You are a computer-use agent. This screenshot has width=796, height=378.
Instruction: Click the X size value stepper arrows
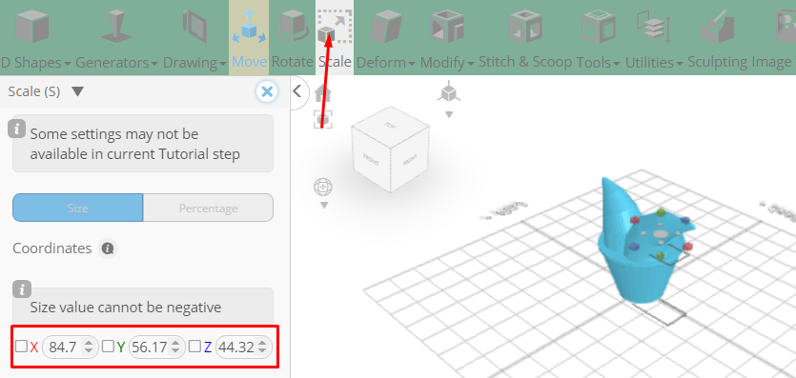(89, 348)
